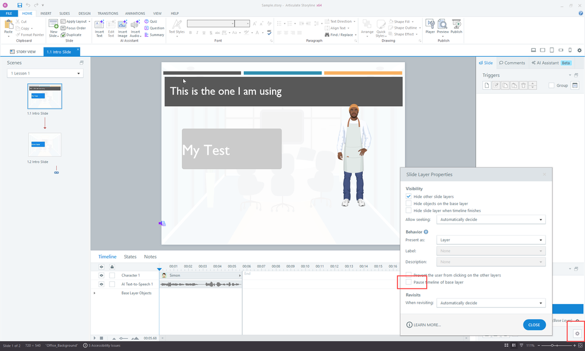
Task: Enable Pause timeline of base layer
Action: (409, 282)
